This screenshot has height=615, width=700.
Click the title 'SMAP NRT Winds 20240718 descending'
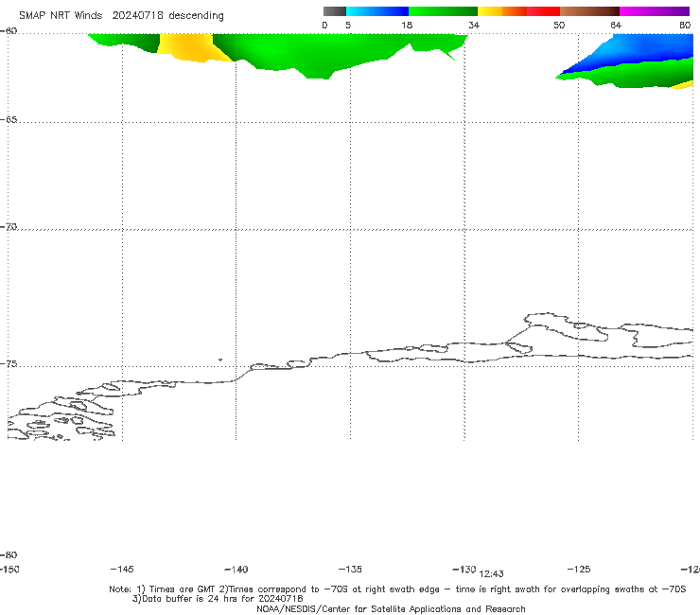[x=121, y=16]
